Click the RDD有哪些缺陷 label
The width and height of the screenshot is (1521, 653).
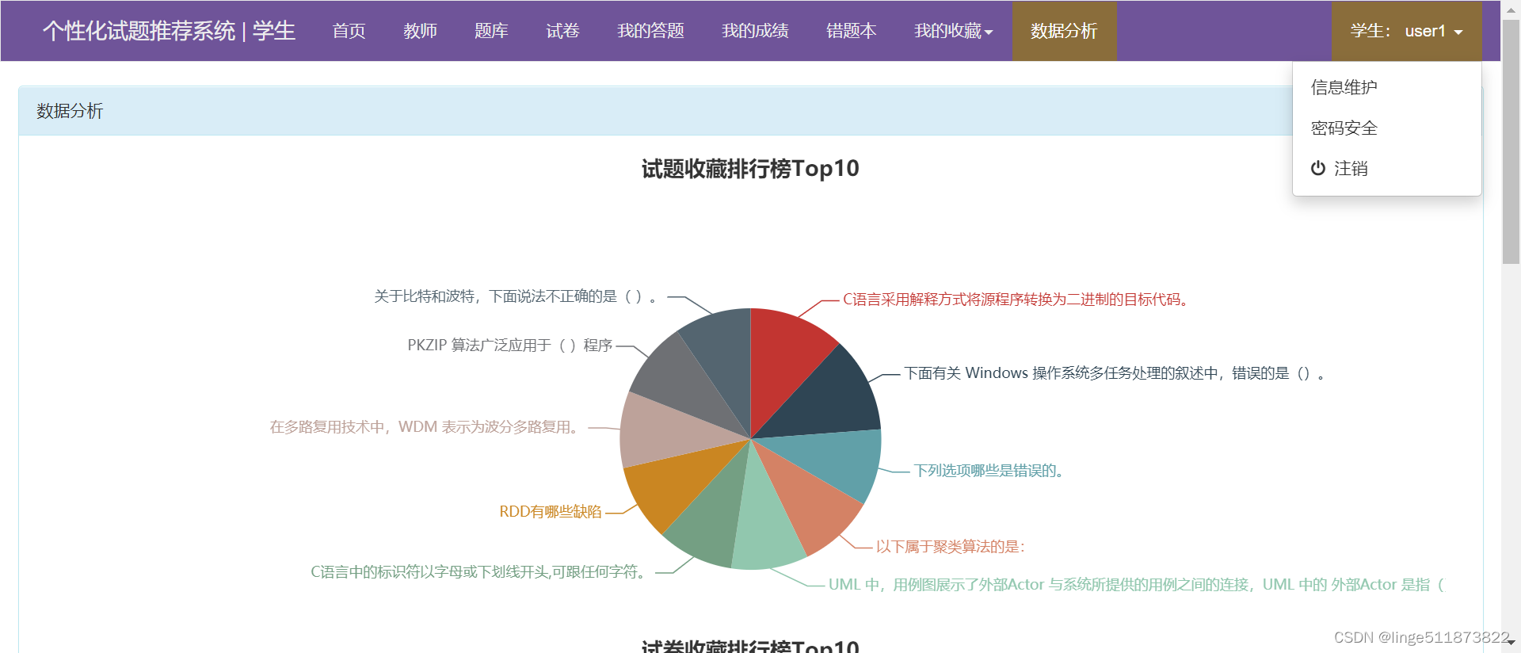[x=551, y=512]
